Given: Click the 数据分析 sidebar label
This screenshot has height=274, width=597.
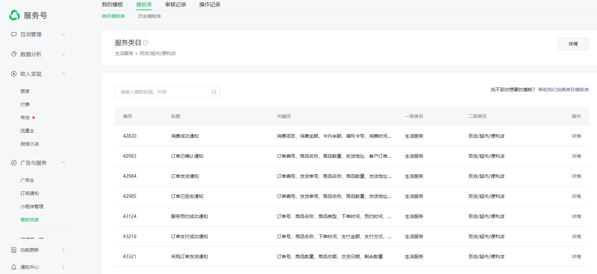Looking at the screenshot, I should pyautogui.click(x=31, y=54).
